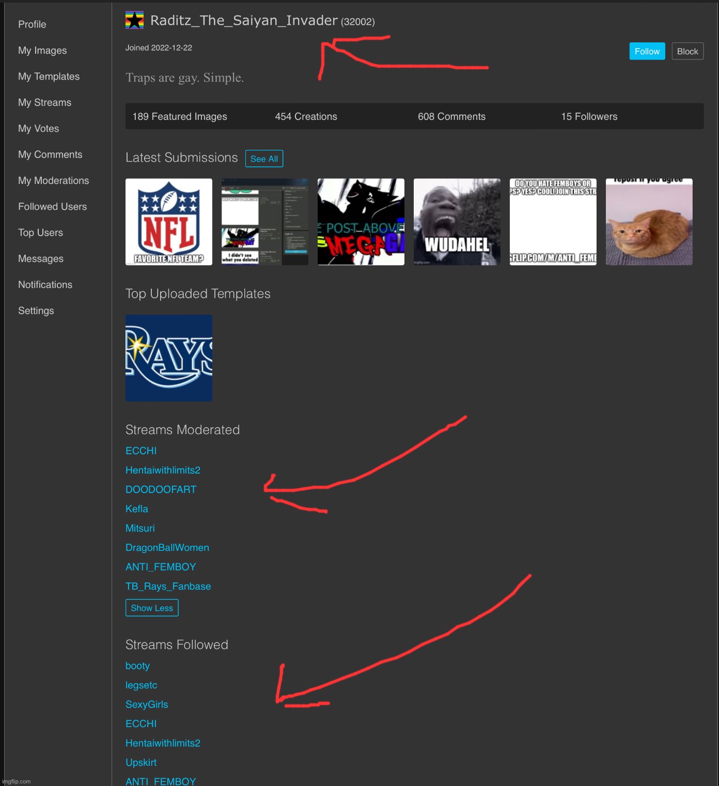Open SexyGirls followed stream
Viewport: 719px width, 786px height.
tap(147, 704)
